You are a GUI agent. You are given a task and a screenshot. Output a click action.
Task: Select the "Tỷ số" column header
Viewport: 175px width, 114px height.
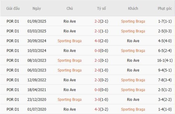pos(101,8)
